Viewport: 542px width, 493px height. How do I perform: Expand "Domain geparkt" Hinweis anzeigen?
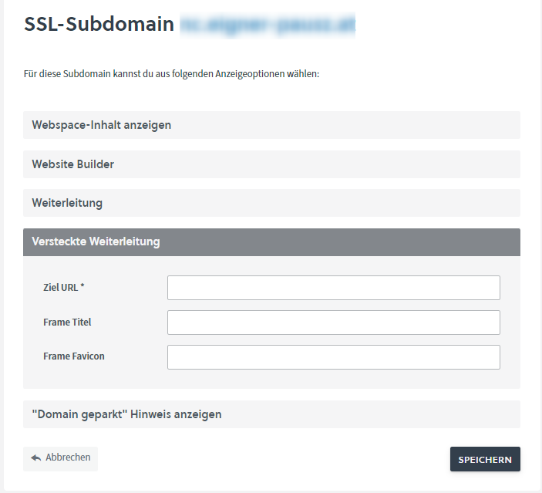(271, 414)
